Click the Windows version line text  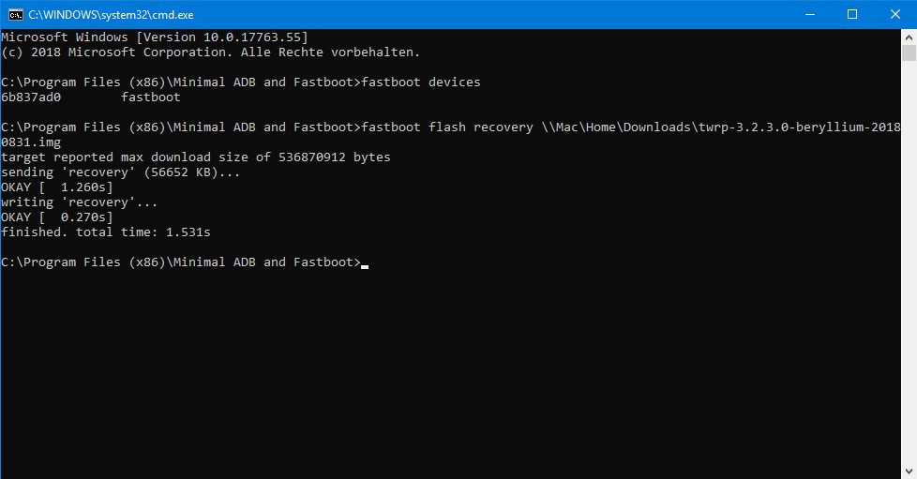coord(155,37)
